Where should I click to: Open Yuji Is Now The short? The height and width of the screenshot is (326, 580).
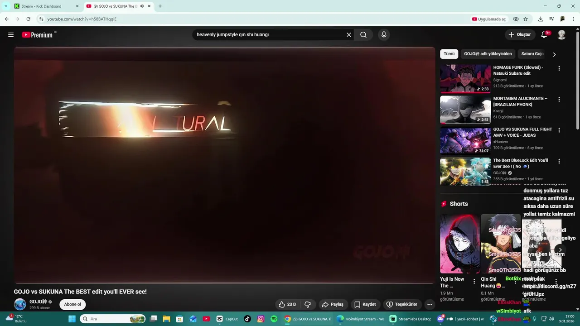pos(459,244)
